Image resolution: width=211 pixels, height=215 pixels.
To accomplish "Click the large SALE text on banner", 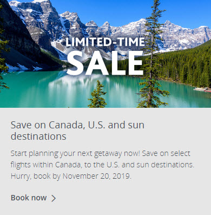I will coord(105,63).
